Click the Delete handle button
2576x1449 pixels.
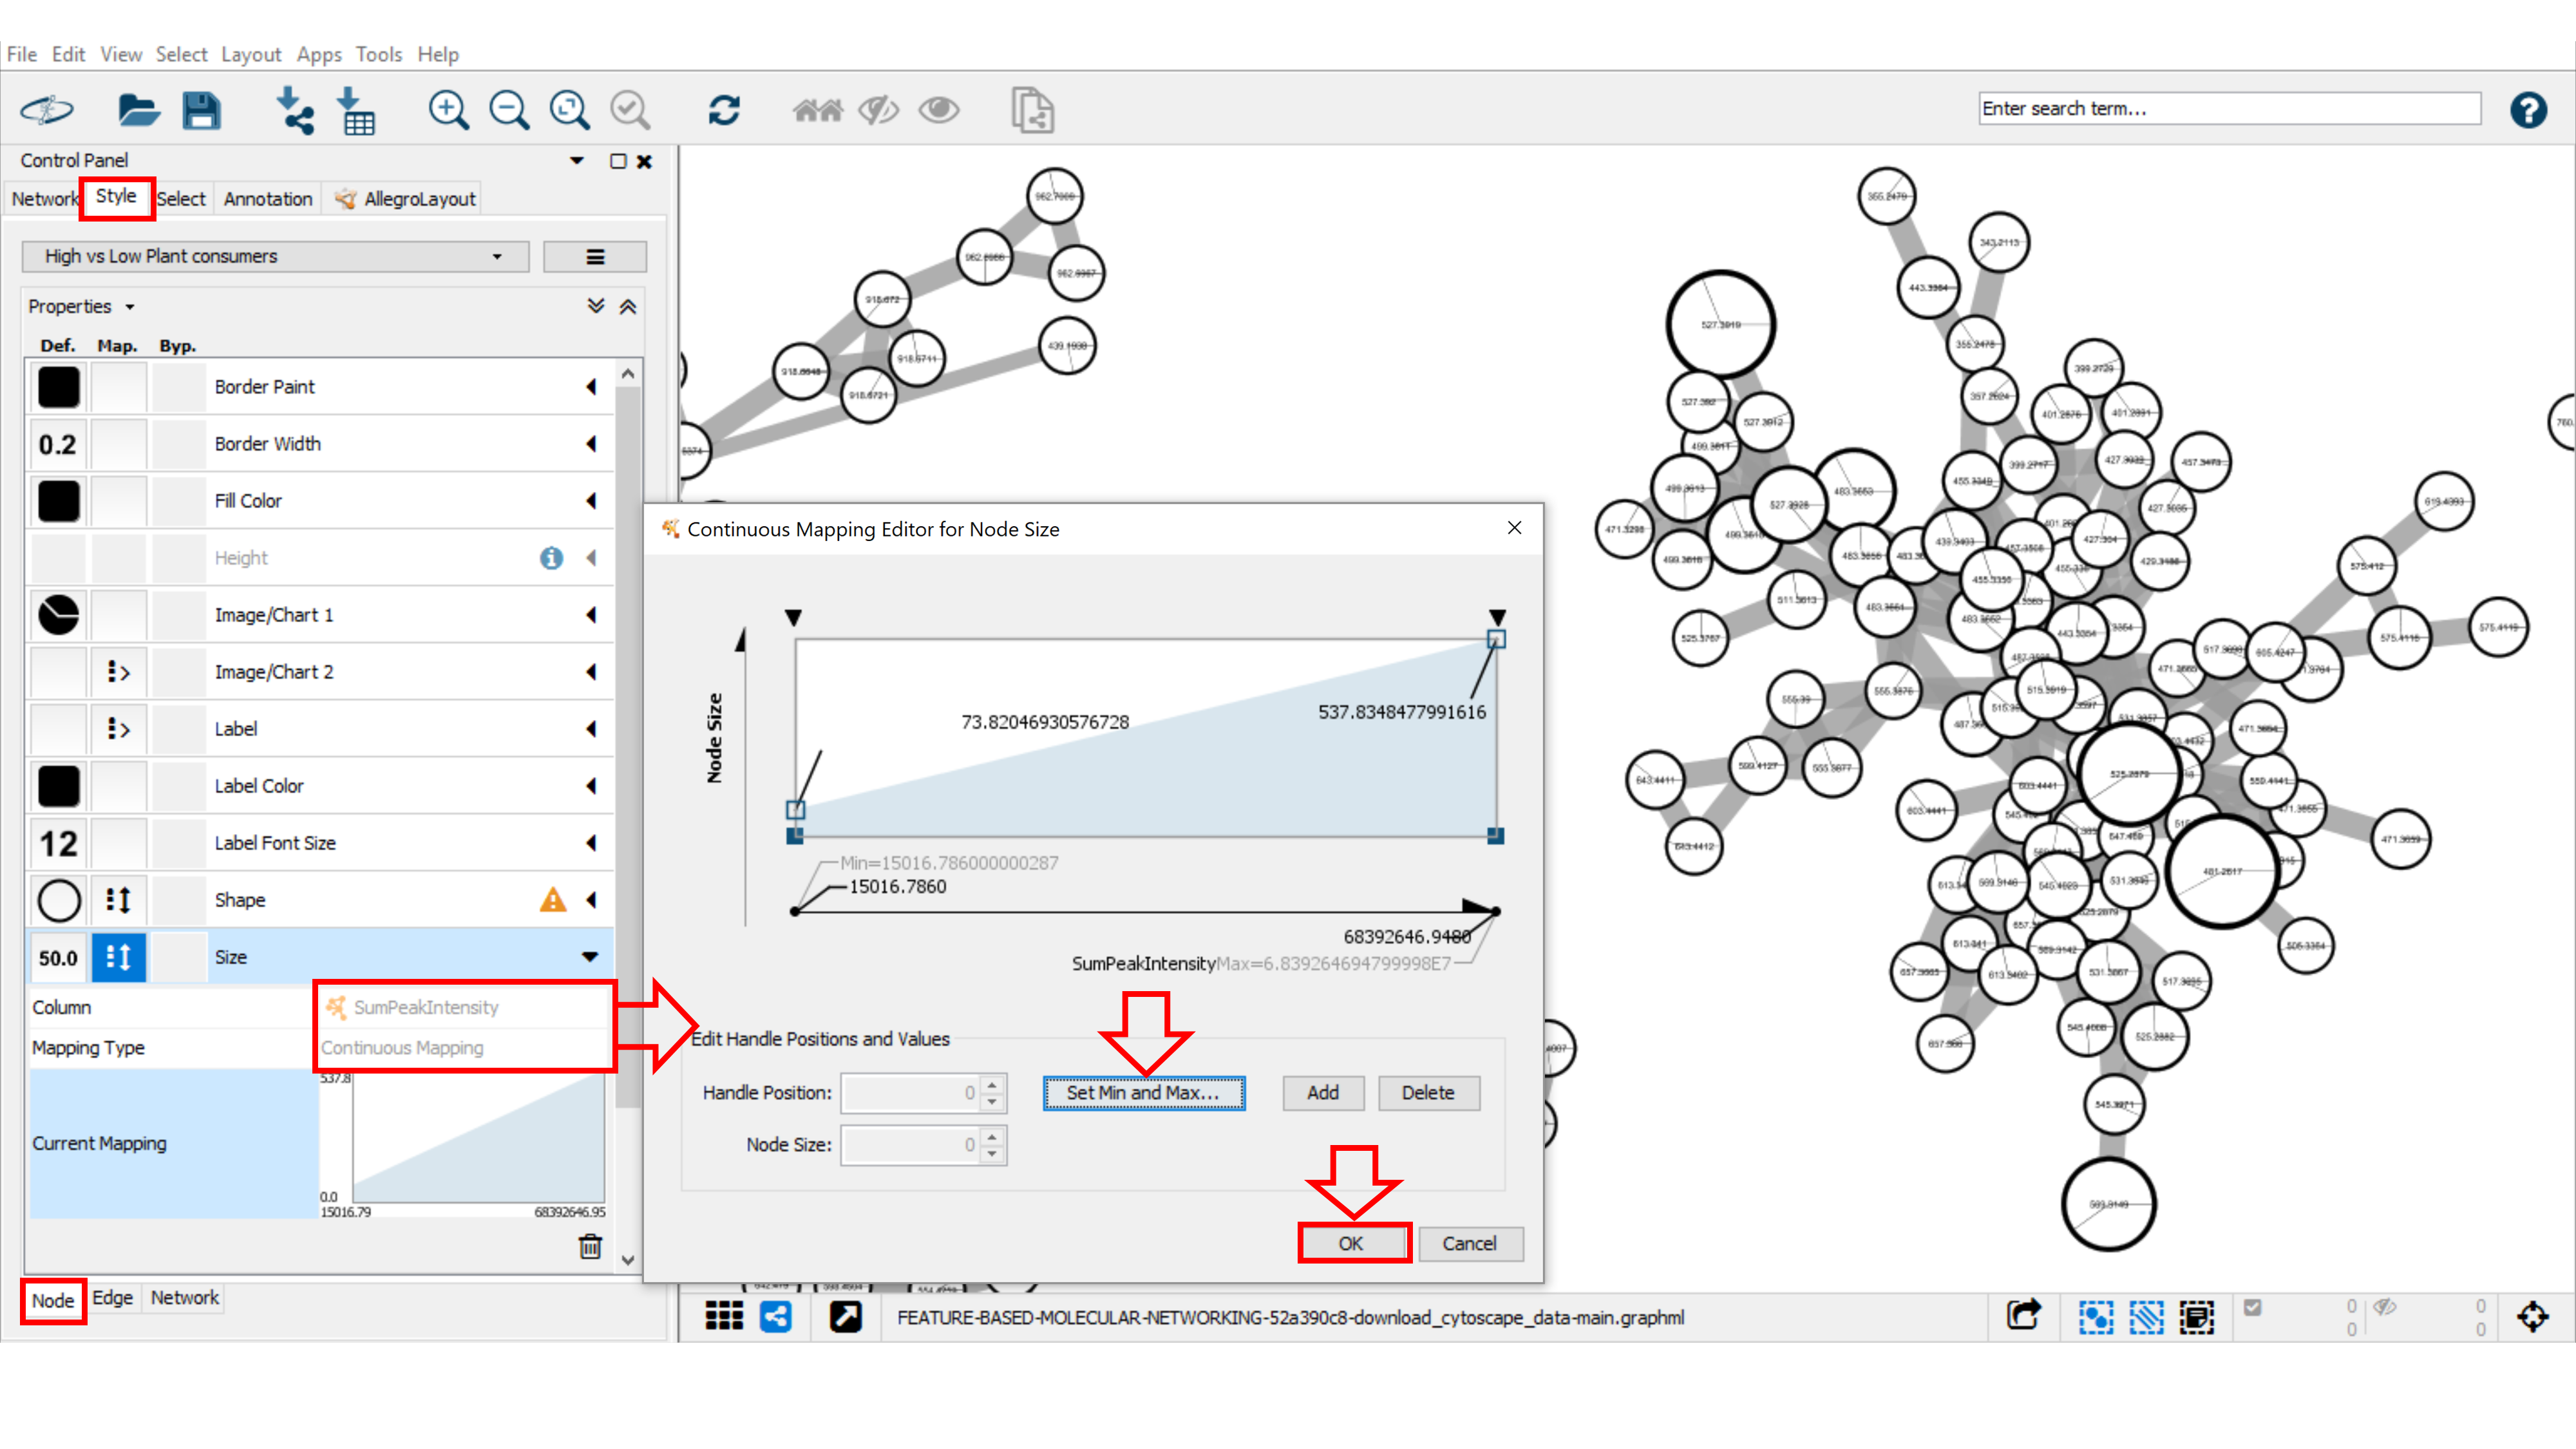(1428, 1092)
